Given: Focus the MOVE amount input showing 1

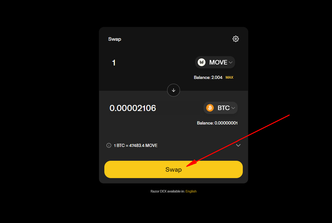Looking at the screenshot, I should (x=148, y=63).
